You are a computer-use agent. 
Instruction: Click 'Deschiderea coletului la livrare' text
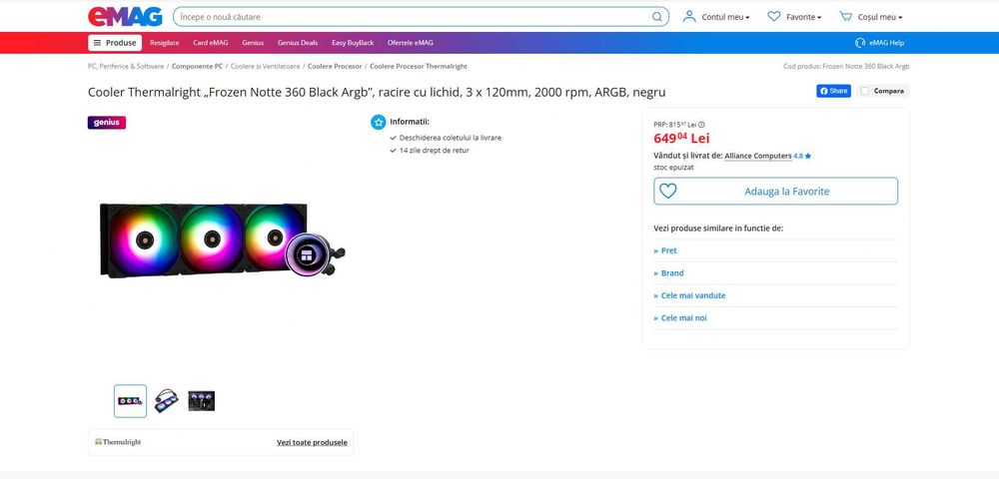(x=451, y=138)
